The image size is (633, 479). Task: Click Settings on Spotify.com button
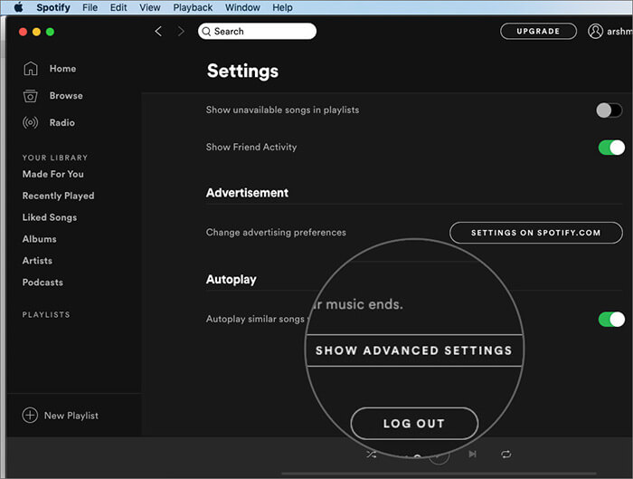point(535,233)
